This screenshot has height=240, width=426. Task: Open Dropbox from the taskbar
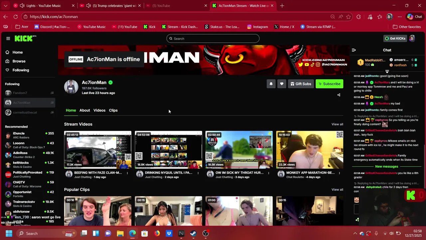(169, 233)
